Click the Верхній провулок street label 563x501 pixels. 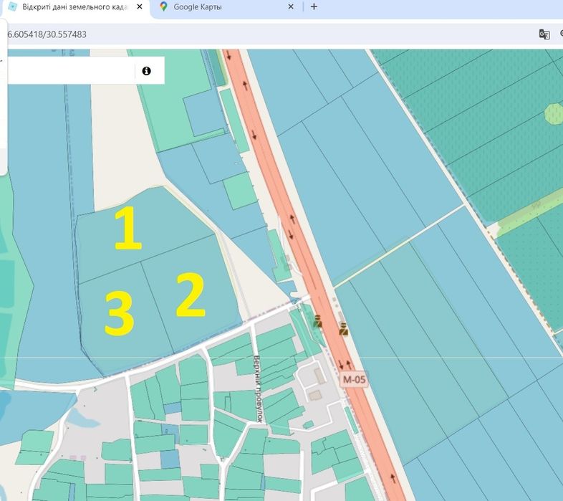[x=257, y=389]
